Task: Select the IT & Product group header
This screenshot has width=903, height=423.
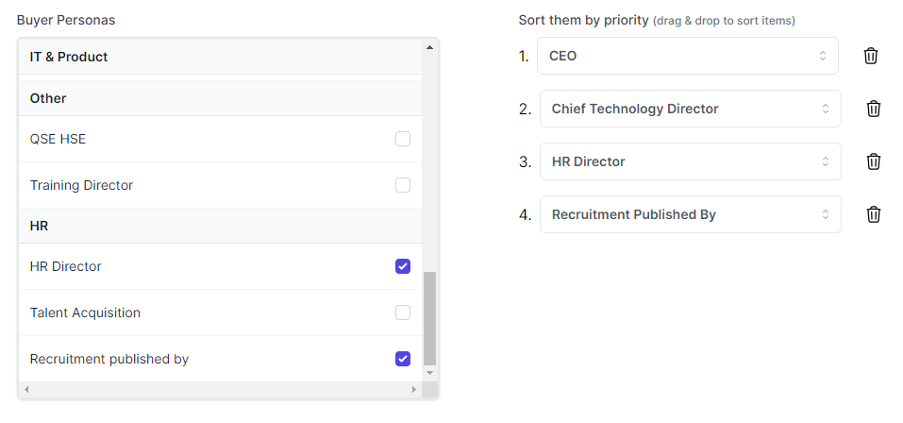Action: point(69,57)
